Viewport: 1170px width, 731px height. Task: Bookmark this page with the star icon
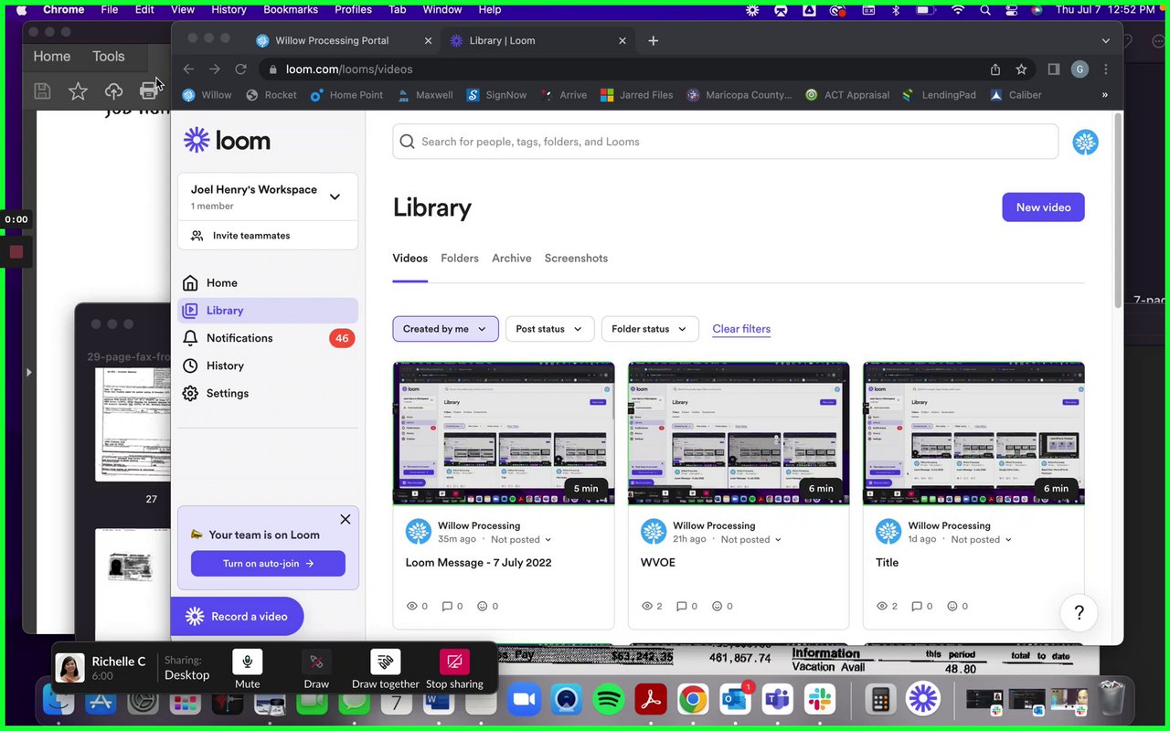1021,69
